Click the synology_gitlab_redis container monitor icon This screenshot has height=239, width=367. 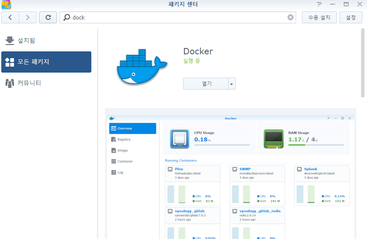(235, 211)
